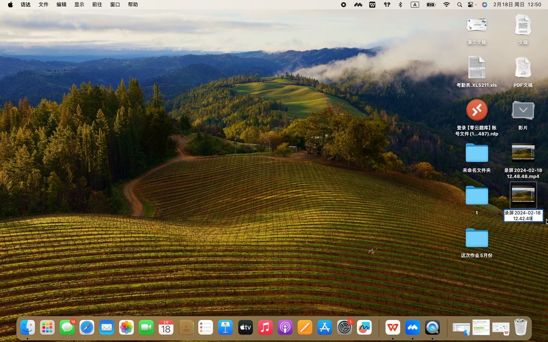The height and width of the screenshot is (342, 548).
Task: Select the 这次作业 5月份 folder
Action: [477, 238]
